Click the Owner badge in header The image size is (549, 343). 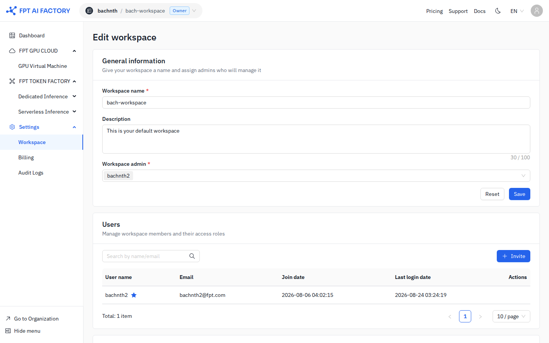coord(180,11)
